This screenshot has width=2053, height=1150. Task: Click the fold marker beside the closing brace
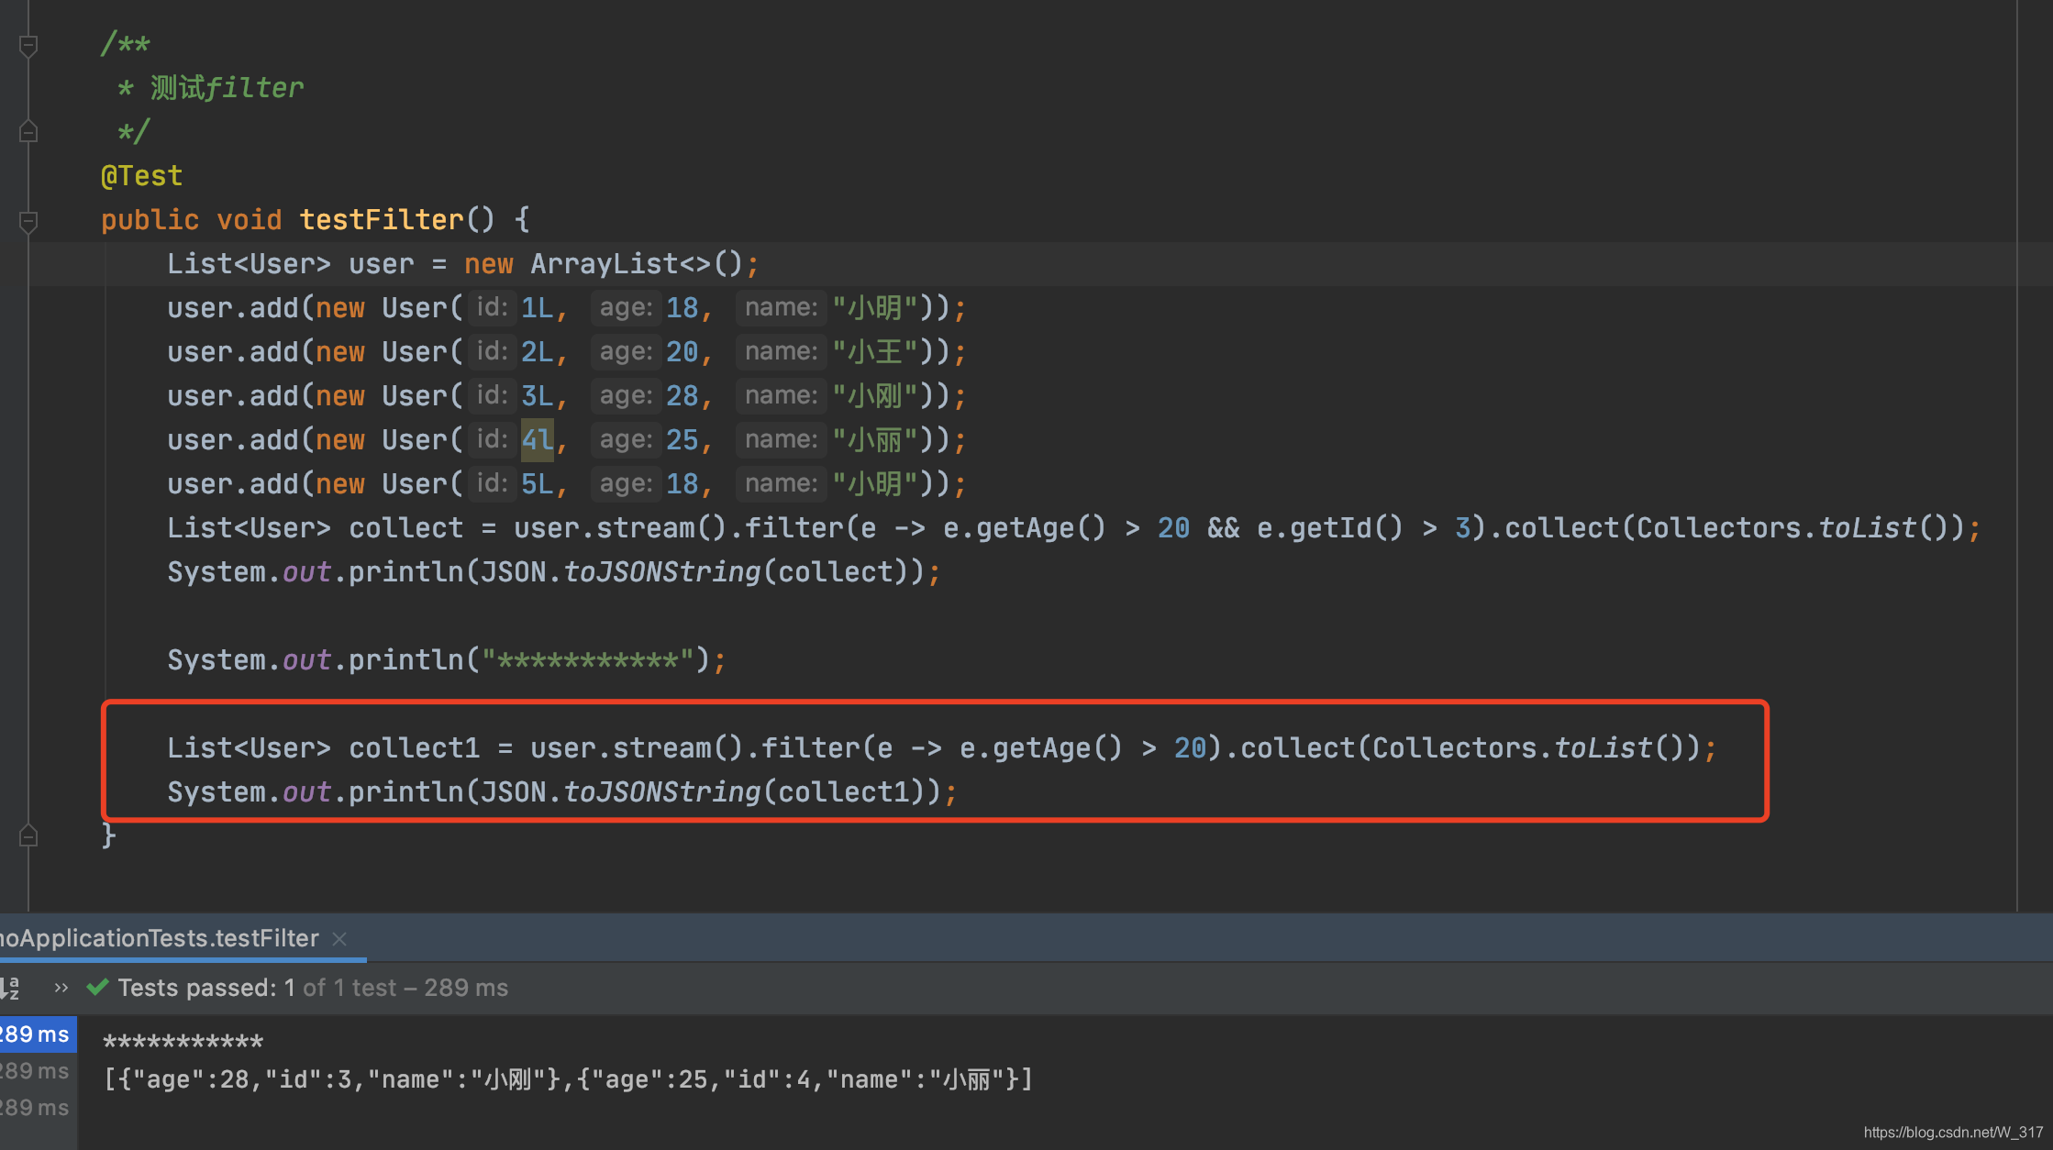point(28,835)
